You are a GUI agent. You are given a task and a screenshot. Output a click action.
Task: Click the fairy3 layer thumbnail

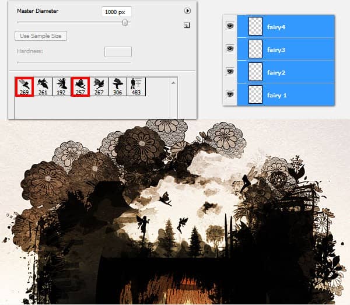pos(256,49)
